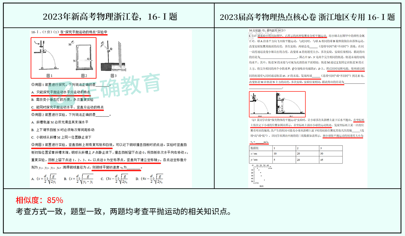Click option "A. 只能探究平抛运动水平分运动的特点"
405x236 pixels.
61,92
